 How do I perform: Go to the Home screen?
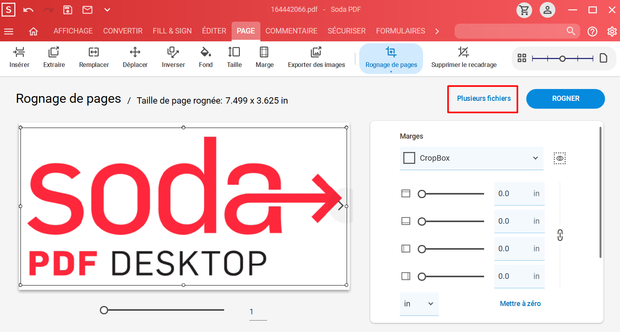click(33, 31)
